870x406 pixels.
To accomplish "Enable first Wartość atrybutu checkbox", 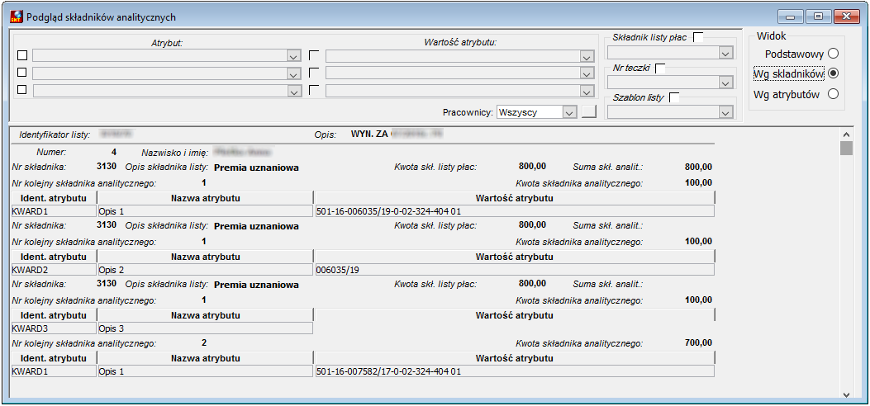I will [x=314, y=55].
